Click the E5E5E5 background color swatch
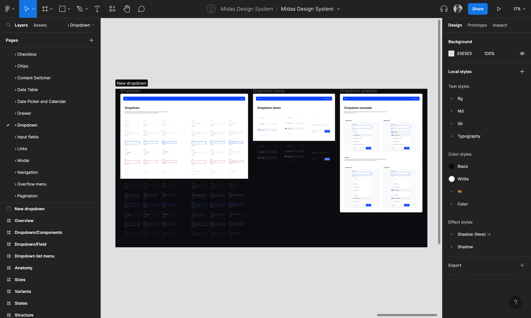This screenshot has height=318, width=531. (x=451, y=53)
